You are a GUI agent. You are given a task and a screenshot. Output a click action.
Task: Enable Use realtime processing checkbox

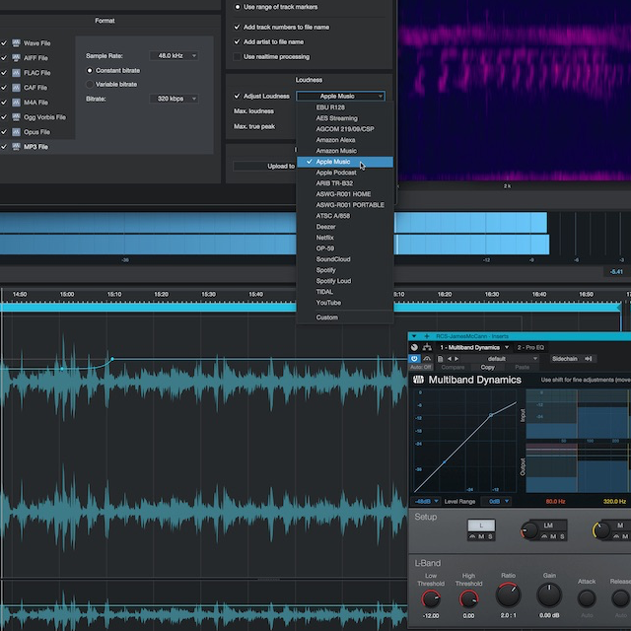(x=237, y=57)
